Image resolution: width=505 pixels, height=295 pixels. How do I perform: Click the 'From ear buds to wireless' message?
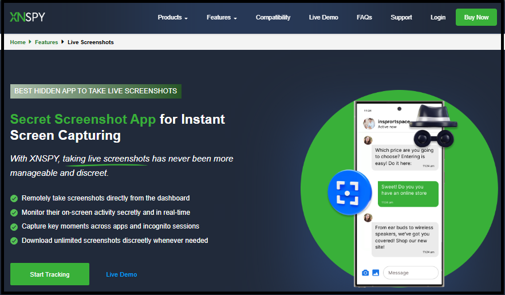[x=405, y=239]
